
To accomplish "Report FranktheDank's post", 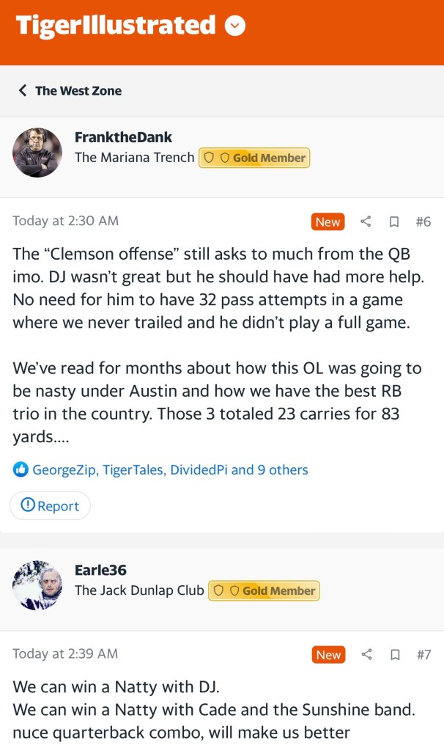I will 50,506.
